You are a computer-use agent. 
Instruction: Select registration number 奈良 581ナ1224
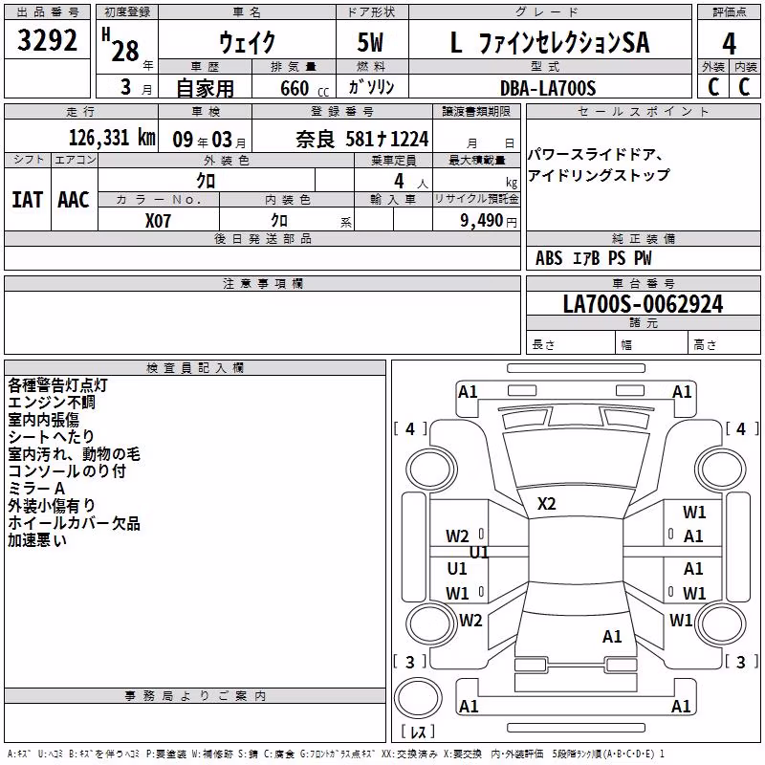tap(362, 140)
